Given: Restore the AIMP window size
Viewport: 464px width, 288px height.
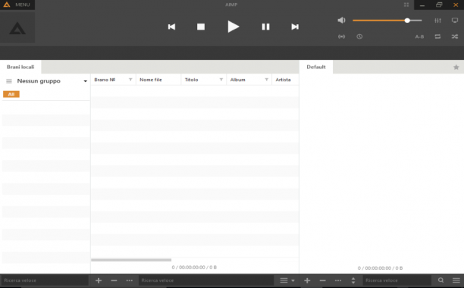Looking at the screenshot, I should pyautogui.click(x=439, y=5).
